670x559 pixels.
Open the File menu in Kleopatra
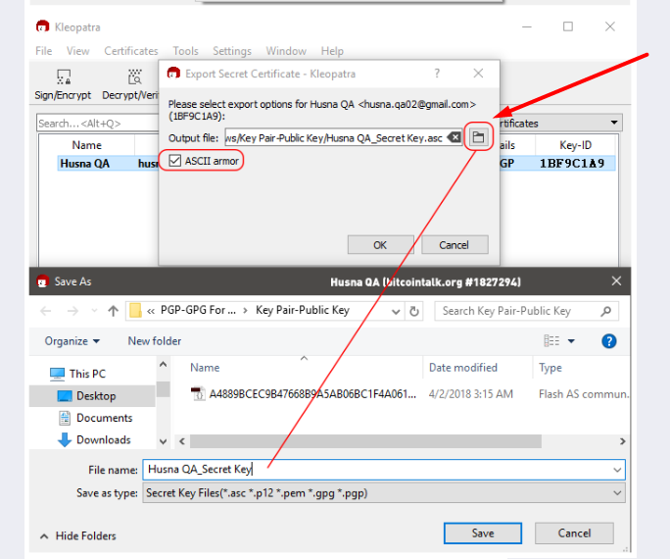point(43,51)
